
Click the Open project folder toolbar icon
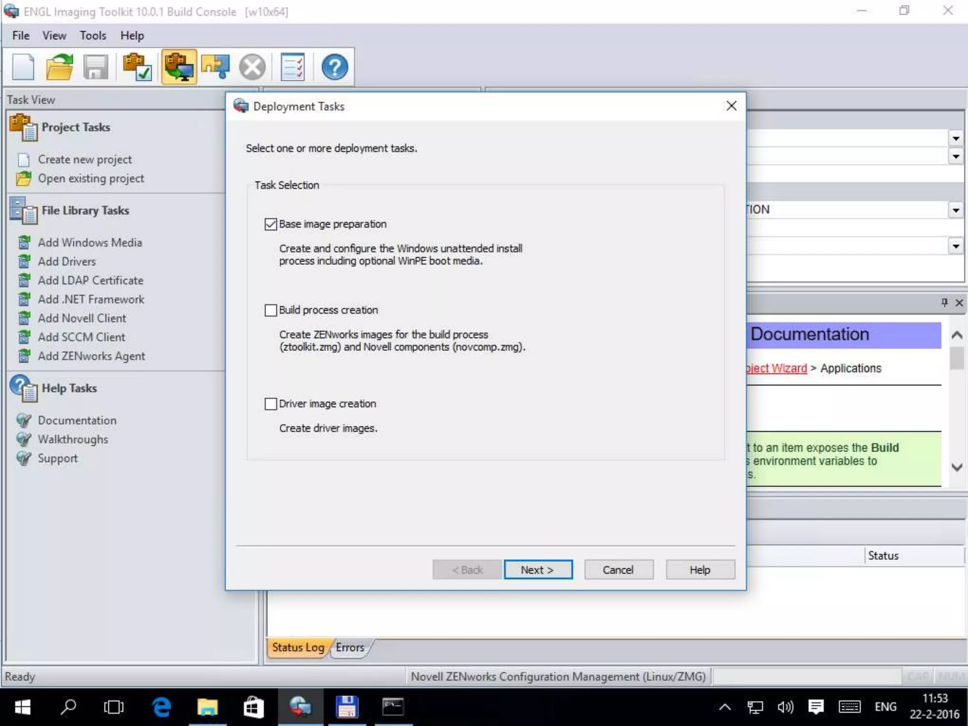(60, 67)
